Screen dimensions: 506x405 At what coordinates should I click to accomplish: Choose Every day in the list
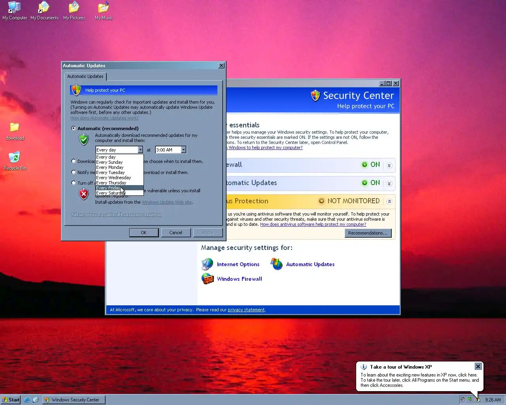pos(119,157)
